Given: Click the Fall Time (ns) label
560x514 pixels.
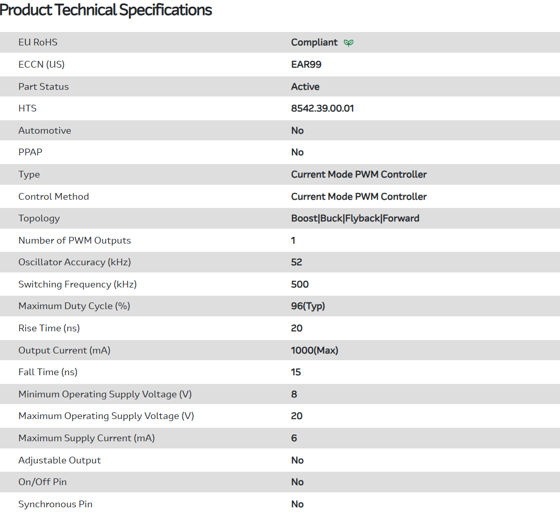Looking at the screenshot, I should pyautogui.click(x=47, y=372).
